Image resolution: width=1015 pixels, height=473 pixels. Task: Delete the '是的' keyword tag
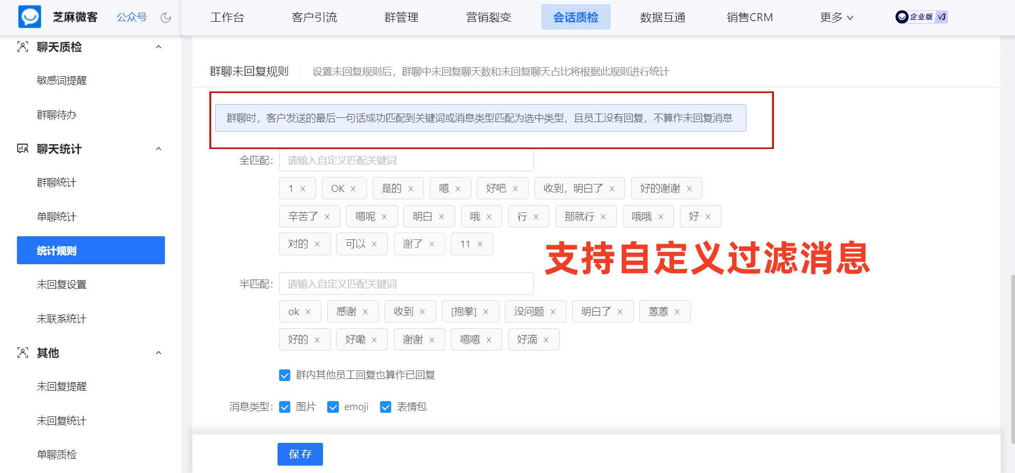pyautogui.click(x=410, y=189)
